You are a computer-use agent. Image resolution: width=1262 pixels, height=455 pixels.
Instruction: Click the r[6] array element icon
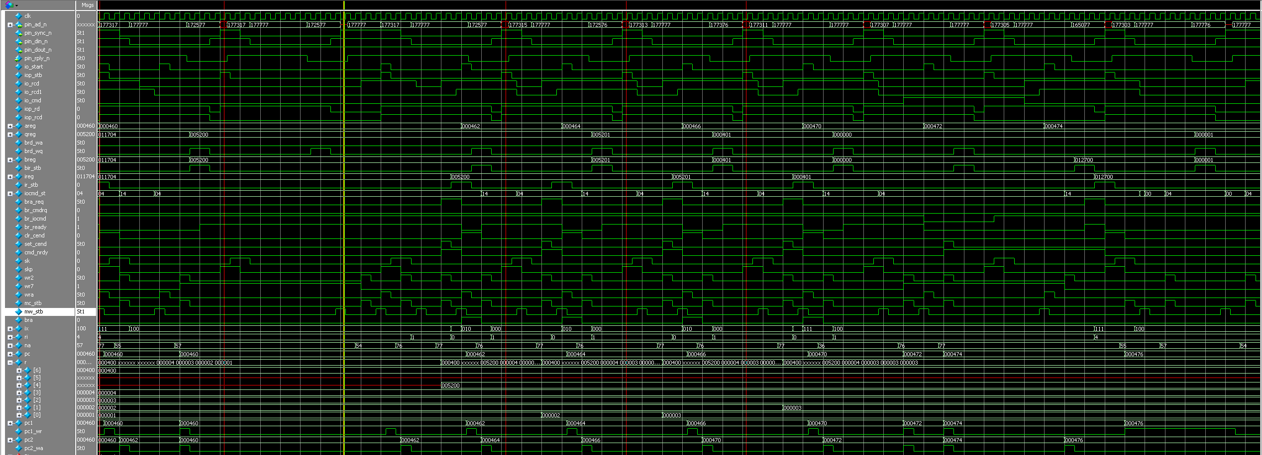27,370
